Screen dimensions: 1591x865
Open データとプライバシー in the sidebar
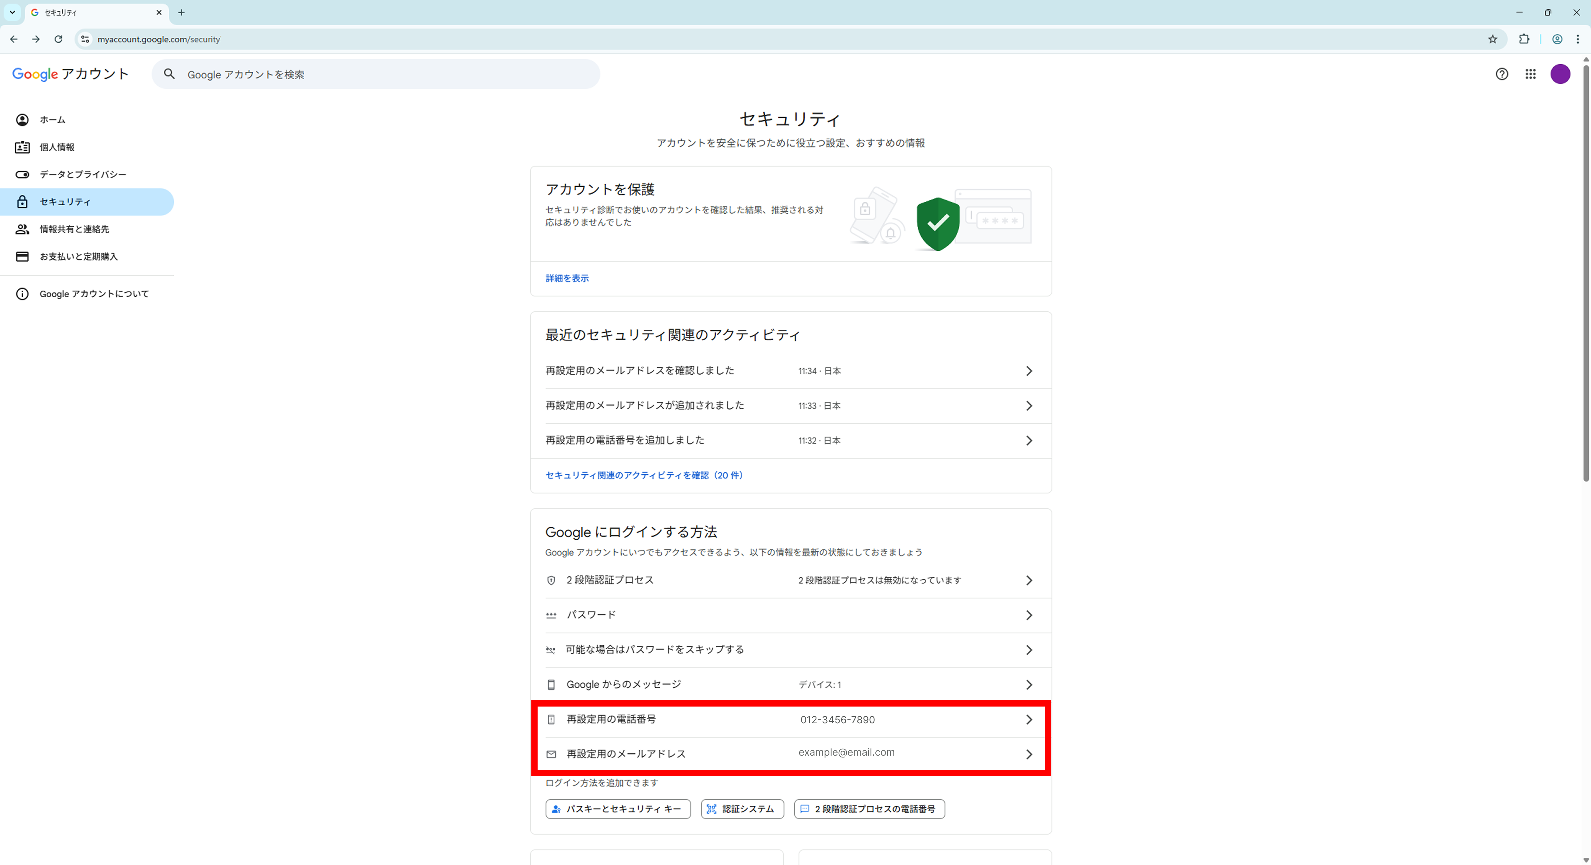coord(87,174)
